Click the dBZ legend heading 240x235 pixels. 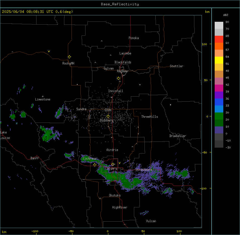(226, 15)
